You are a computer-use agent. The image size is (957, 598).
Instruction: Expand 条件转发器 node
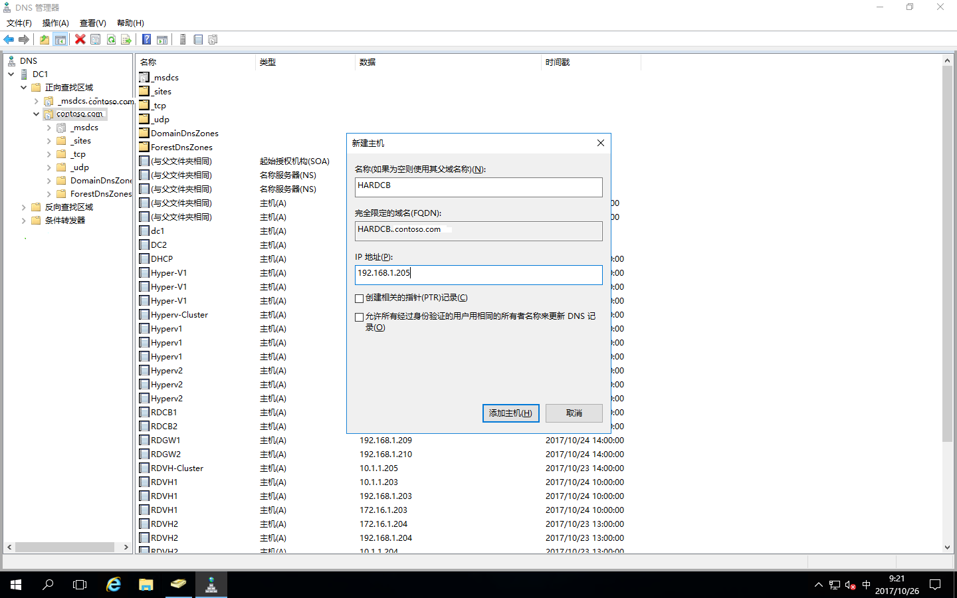tap(24, 221)
